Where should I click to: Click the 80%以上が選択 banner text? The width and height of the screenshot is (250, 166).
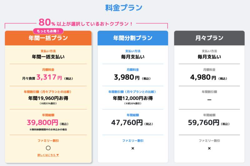(x=86, y=23)
